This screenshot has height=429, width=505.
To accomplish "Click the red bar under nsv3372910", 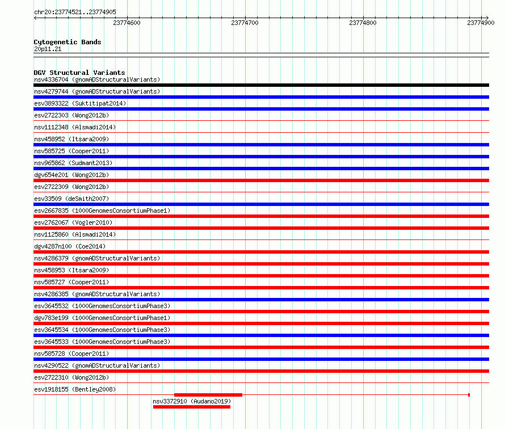I will [192, 407].
